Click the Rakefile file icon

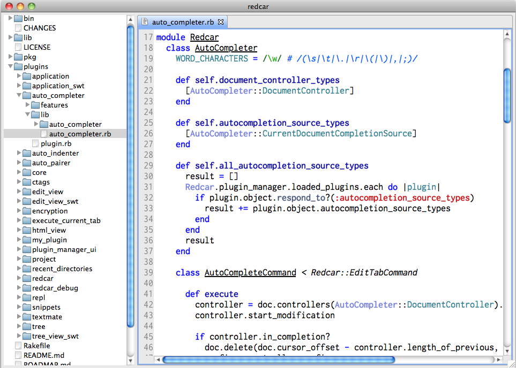(18, 346)
